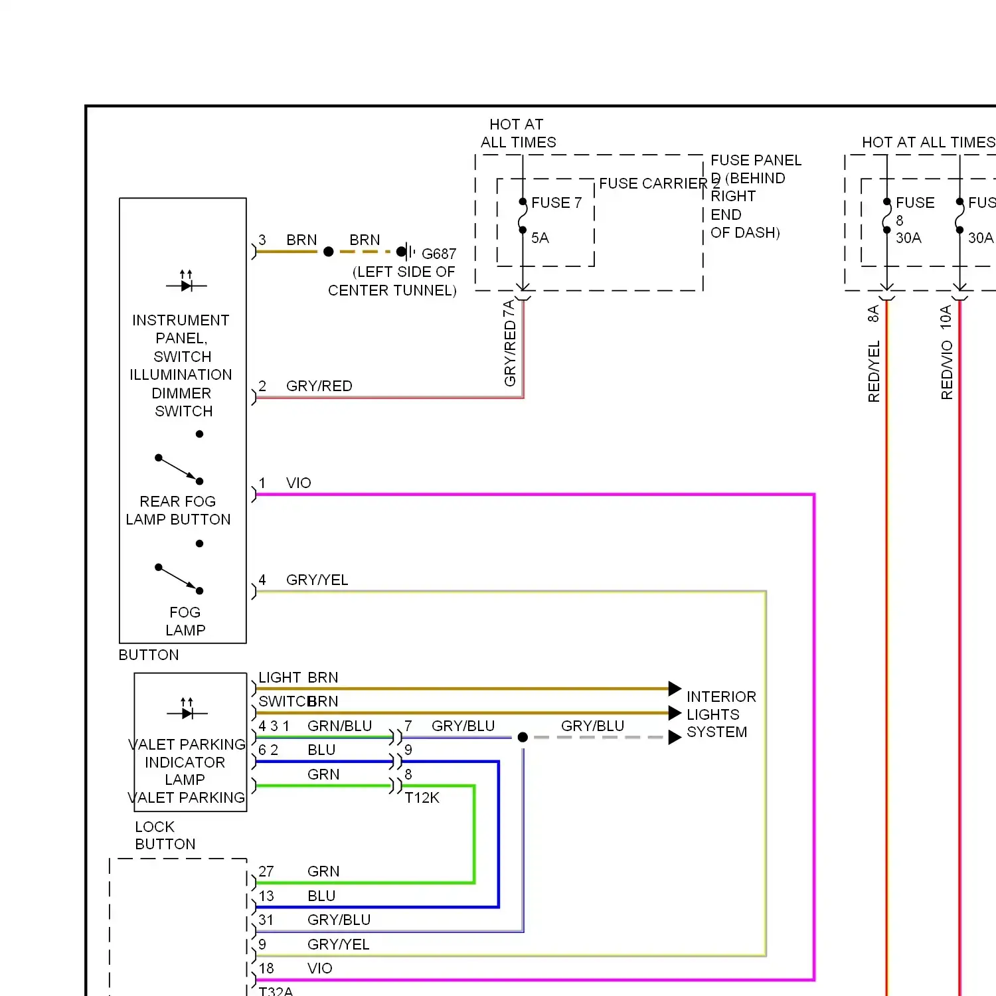
Task: Select the vertical GRY/RED 7A wire label
Action: click(x=509, y=343)
